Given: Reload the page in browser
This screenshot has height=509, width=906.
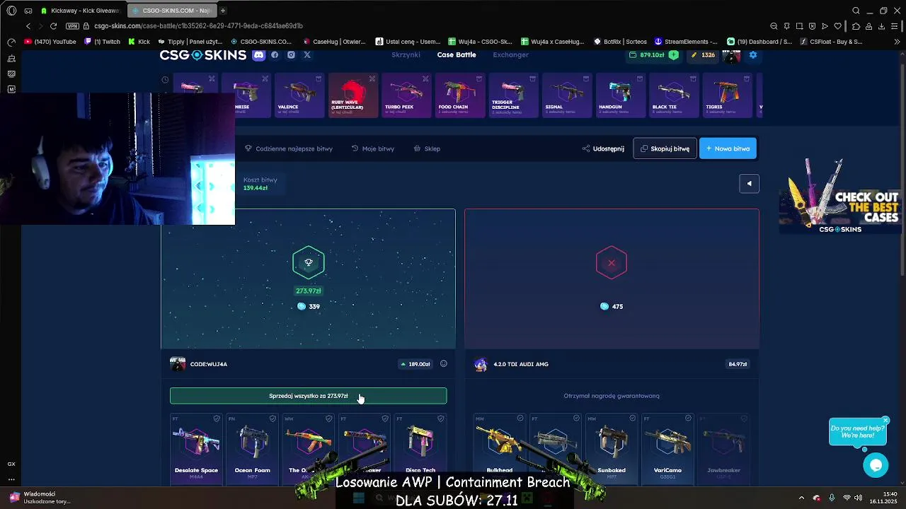Looking at the screenshot, I should coord(53,26).
